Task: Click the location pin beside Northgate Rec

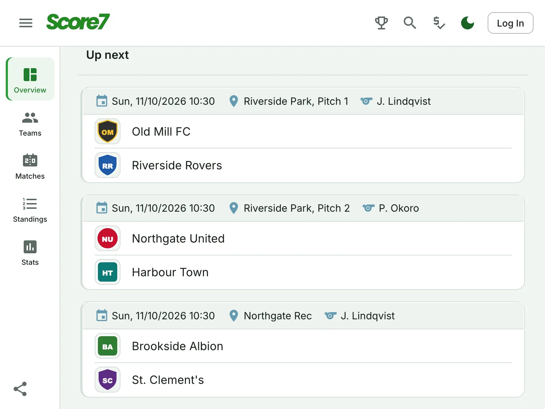Action: [x=233, y=316]
